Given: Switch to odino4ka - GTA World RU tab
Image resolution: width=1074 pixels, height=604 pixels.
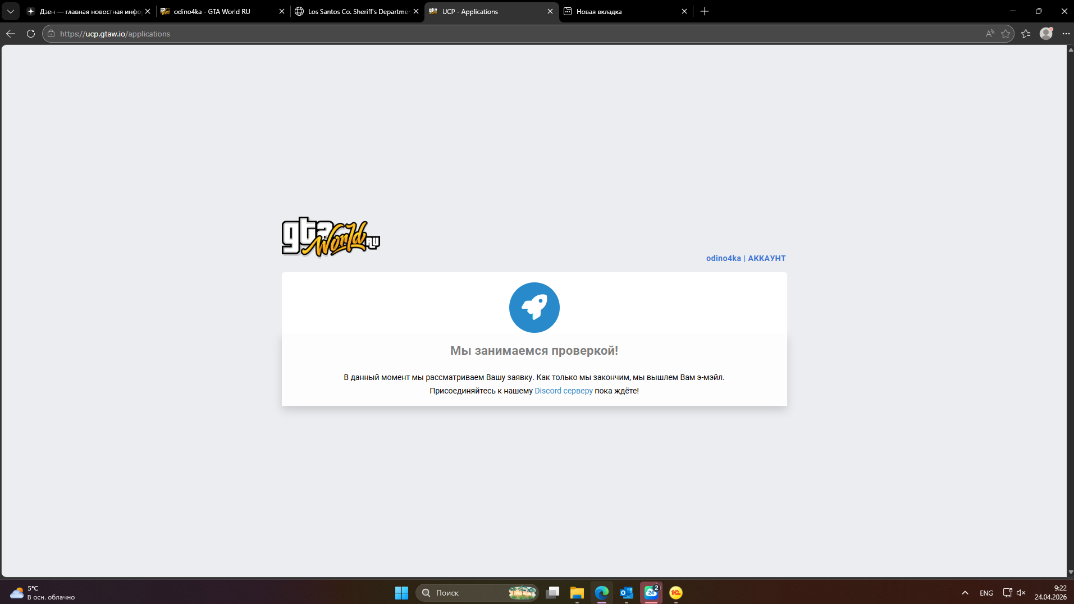Looking at the screenshot, I should pos(223,11).
